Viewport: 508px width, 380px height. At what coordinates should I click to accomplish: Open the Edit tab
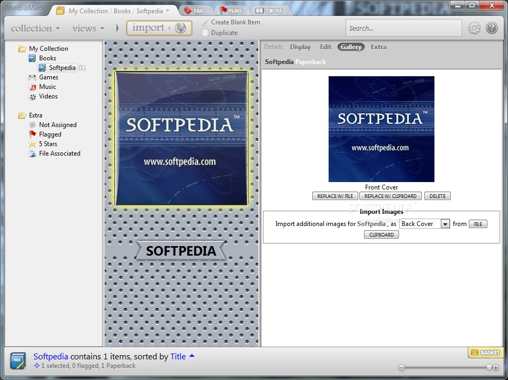pos(325,47)
